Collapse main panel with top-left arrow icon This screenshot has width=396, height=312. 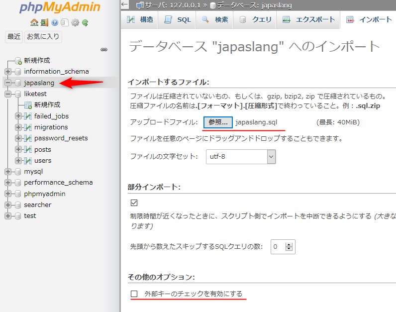[125, 5]
